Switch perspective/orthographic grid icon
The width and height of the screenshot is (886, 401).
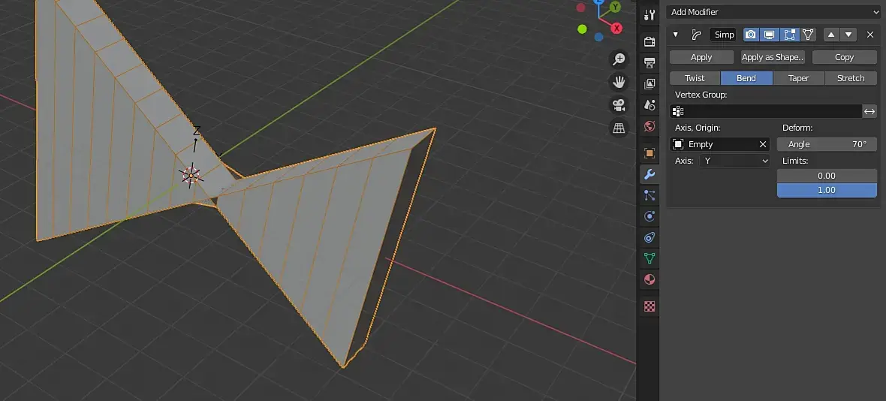[x=619, y=128]
